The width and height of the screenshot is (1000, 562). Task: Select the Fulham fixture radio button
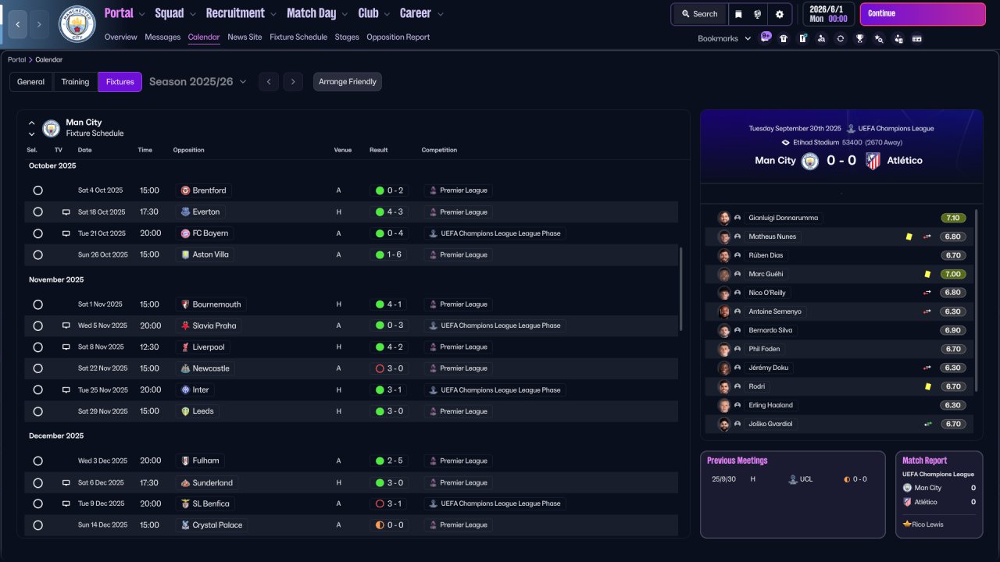(37, 461)
